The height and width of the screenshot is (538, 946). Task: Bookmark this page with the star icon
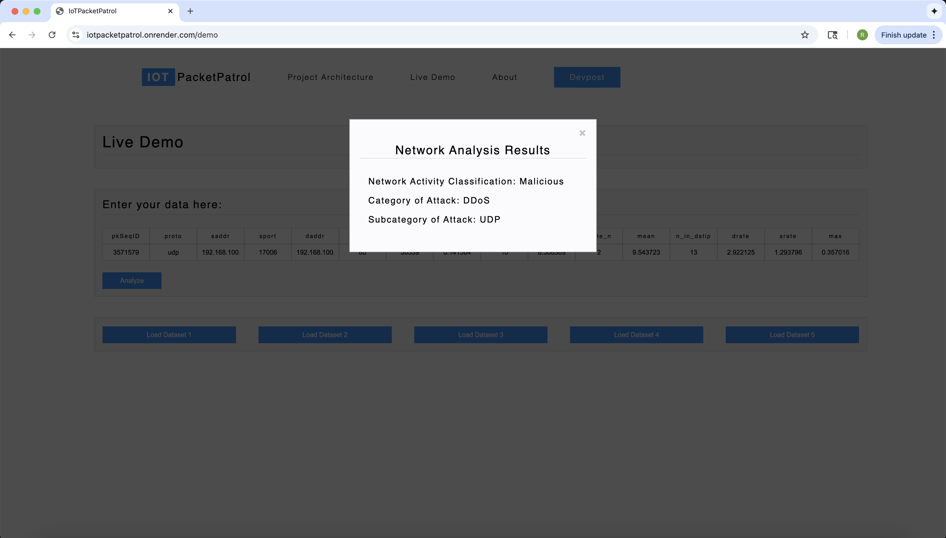(x=804, y=35)
